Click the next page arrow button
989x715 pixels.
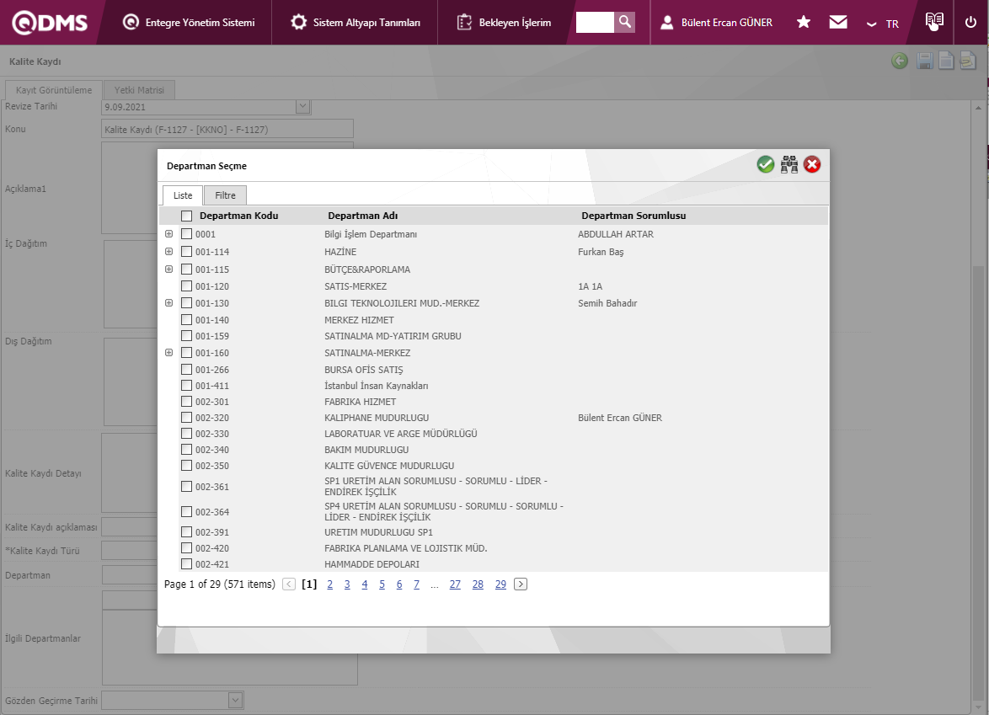(x=521, y=584)
